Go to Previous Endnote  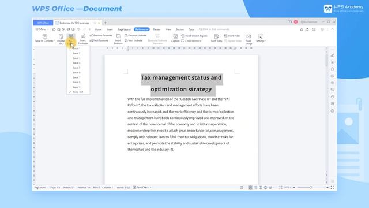coord(135,35)
